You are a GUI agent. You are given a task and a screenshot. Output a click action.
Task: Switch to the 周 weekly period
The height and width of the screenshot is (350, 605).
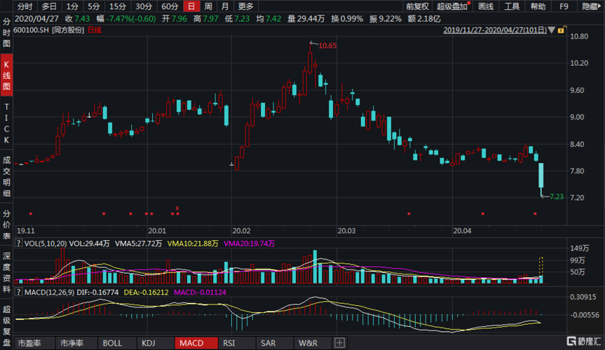pos(208,6)
